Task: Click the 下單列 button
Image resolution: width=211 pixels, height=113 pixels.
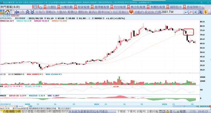Action: (131, 111)
